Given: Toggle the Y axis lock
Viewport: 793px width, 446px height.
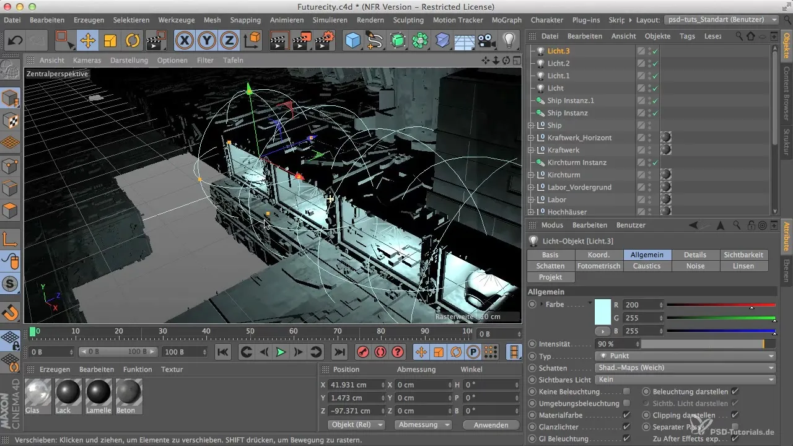Looking at the screenshot, I should click(x=207, y=41).
